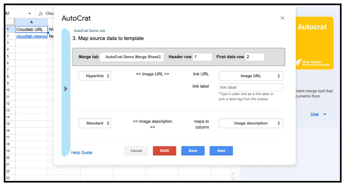Open the Name box dropdown arrow
The width and height of the screenshot is (346, 187).
click(x=30, y=14)
